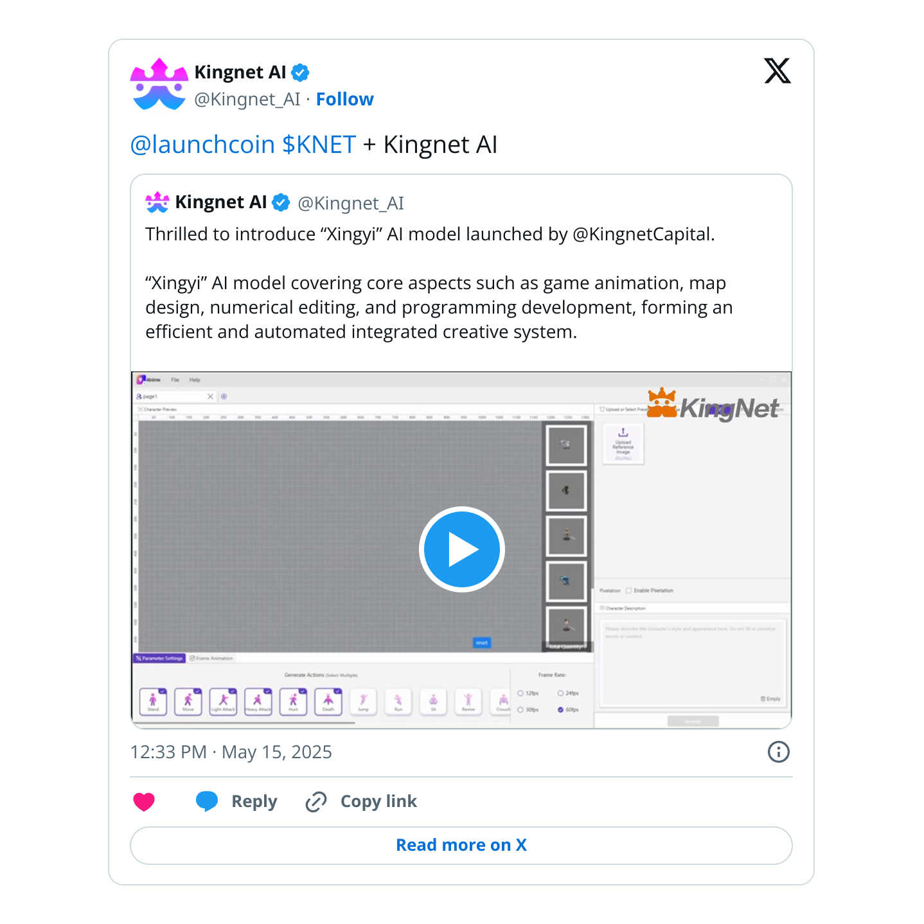This screenshot has height=924, width=924.
Task: Open the @launchcoin mention link
Action: pyautogui.click(x=202, y=145)
